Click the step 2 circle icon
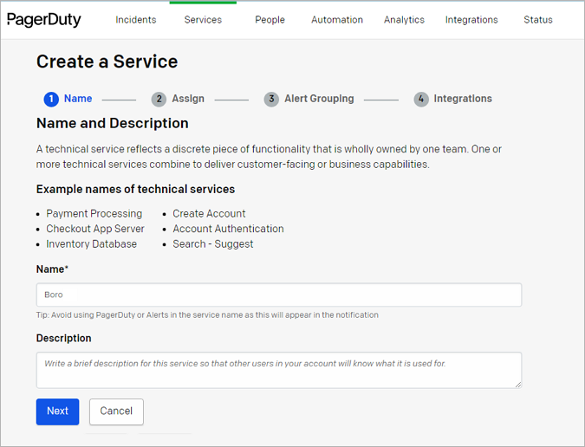This screenshot has width=585, height=447. click(x=159, y=99)
